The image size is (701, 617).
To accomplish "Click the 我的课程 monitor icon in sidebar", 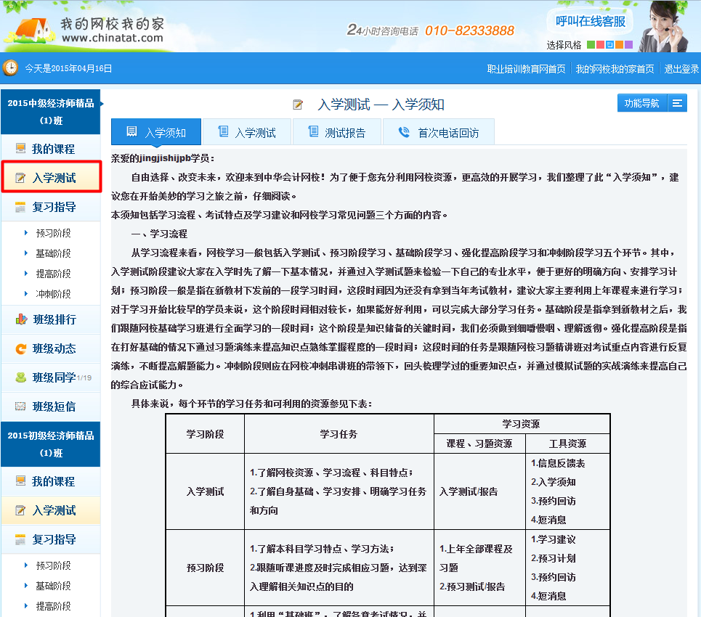I will 20,149.
